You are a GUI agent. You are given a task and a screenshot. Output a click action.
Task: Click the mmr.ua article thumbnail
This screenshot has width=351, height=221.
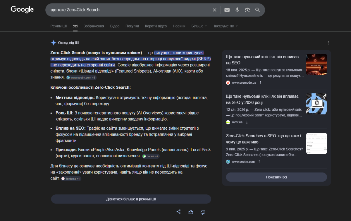316,103
